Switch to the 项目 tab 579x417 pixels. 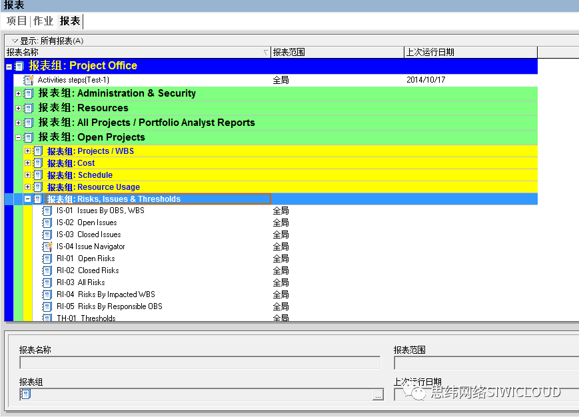coord(17,21)
